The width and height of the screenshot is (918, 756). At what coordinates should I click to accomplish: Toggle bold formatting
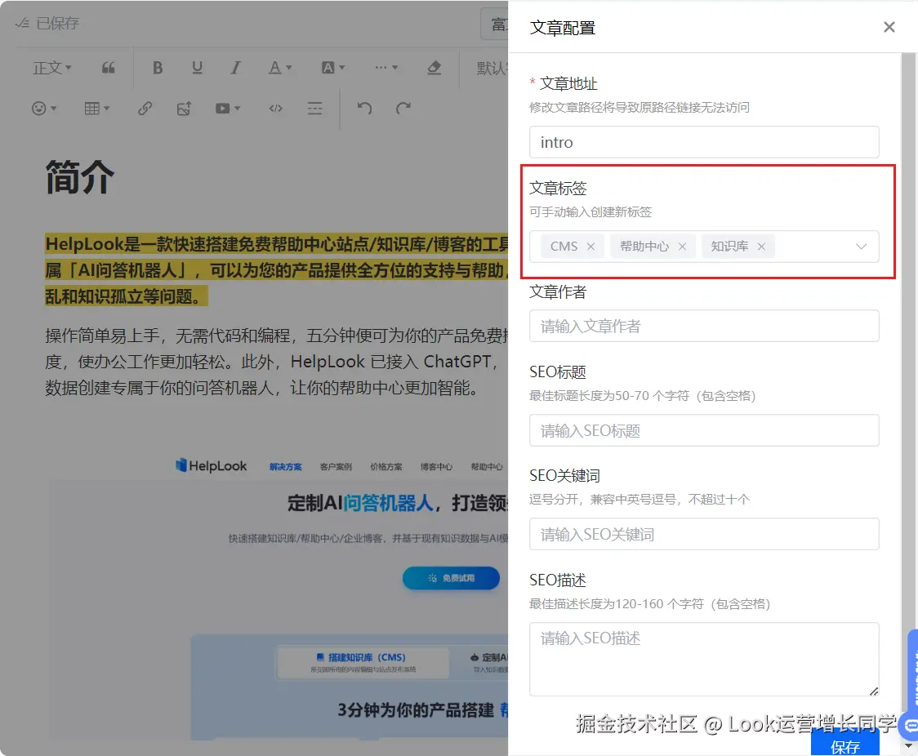tap(158, 68)
